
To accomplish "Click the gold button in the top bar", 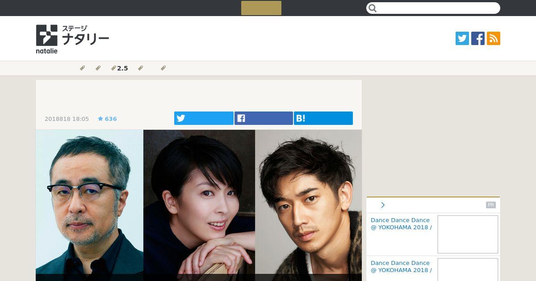I will (x=261, y=8).
